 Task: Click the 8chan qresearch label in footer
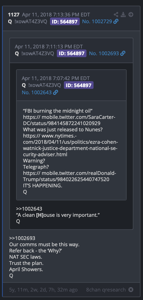(x=106, y=290)
